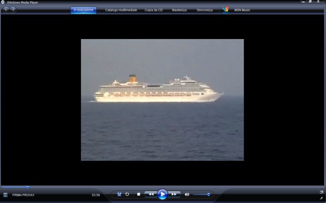Click the media file icon beside PRIMA PROVA1
The width and height of the screenshot is (326, 203).
coord(5,195)
